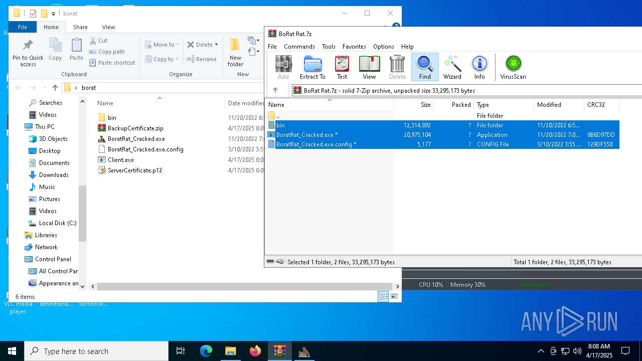Sort WinRAR list by Type column
Viewport: 642px width, 361px height.
click(x=504, y=105)
